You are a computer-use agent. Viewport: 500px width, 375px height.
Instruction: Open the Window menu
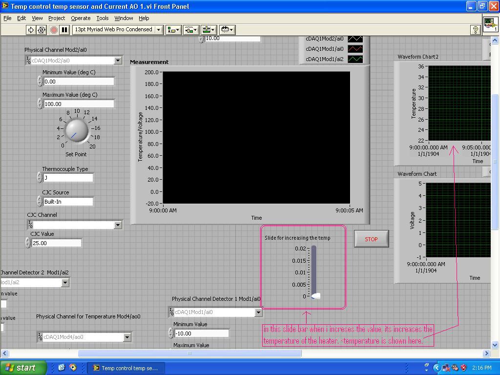[x=124, y=18]
